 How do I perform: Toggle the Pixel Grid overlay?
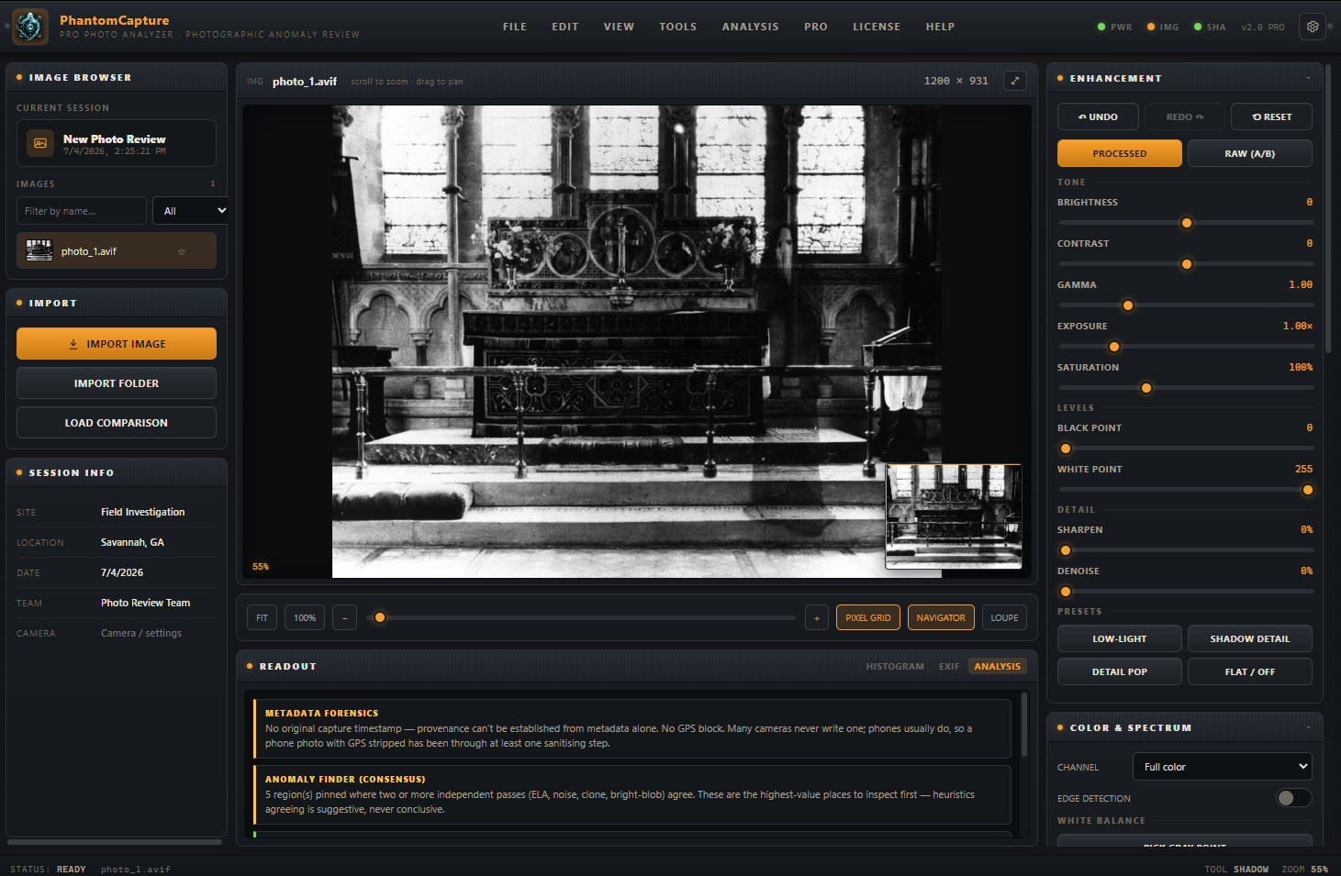[867, 617]
